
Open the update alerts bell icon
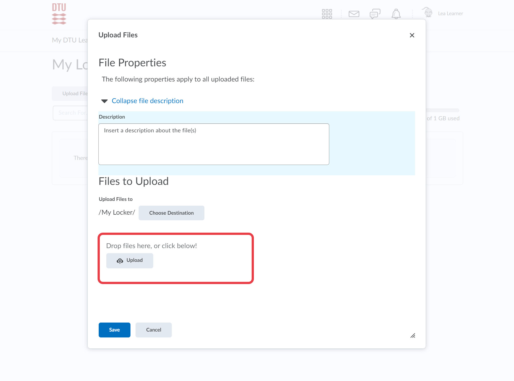point(396,14)
